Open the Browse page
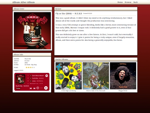 click(128, 2)
